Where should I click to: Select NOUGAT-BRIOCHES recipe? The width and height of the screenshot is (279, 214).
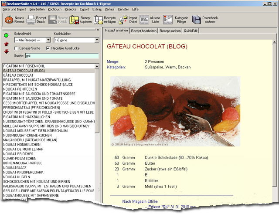[x=49, y=154]
